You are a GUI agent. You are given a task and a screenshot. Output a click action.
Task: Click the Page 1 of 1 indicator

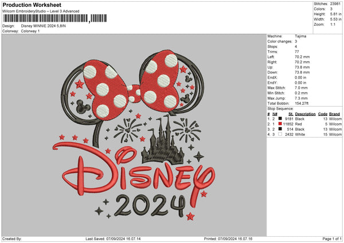point(332,238)
